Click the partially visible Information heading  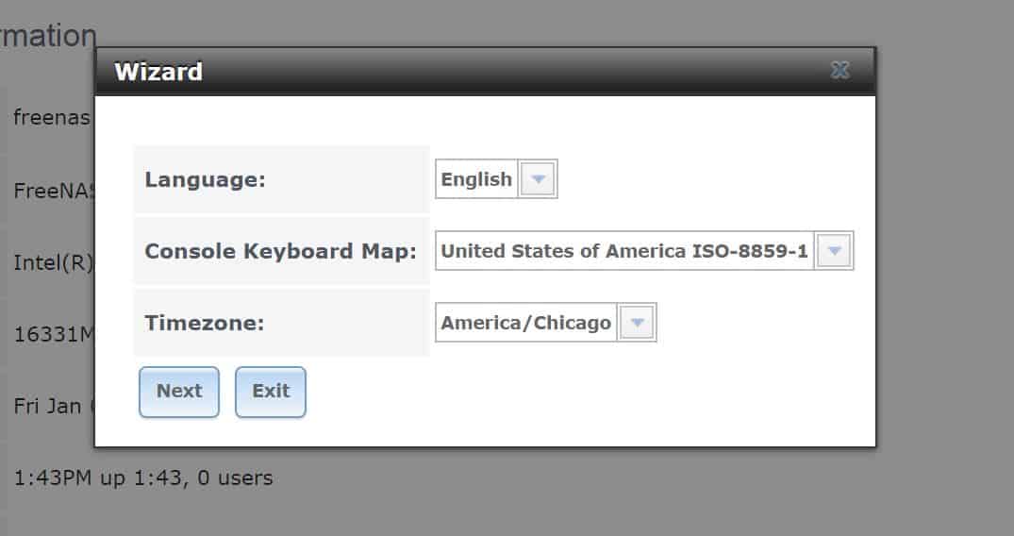pyautogui.click(x=48, y=36)
